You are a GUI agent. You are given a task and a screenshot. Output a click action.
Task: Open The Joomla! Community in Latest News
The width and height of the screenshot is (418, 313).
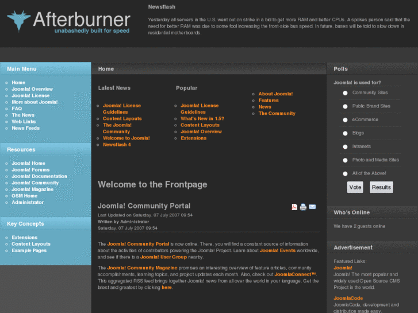tap(117, 128)
